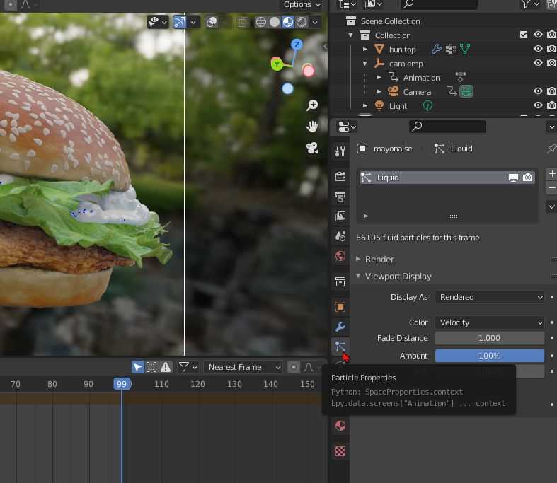557x483 pixels.
Task: Hide Light object in viewport
Action: [538, 105]
